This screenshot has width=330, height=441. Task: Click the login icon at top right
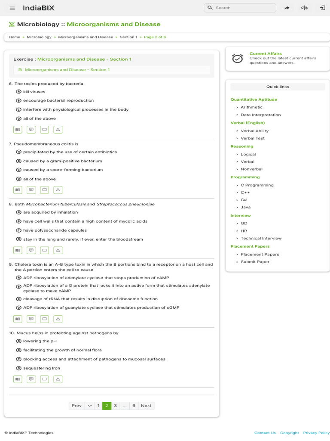coord(323,8)
